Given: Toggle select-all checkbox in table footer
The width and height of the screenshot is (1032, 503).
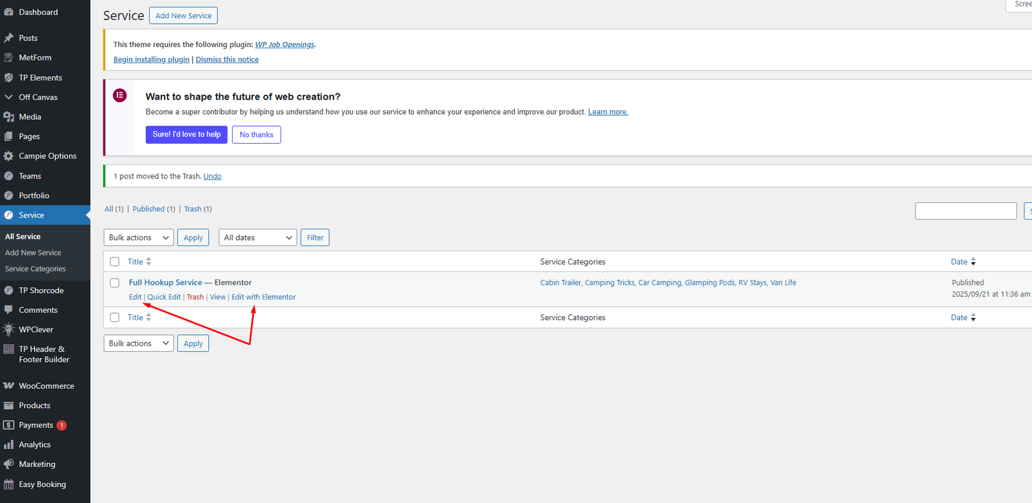Looking at the screenshot, I should [115, 318].
